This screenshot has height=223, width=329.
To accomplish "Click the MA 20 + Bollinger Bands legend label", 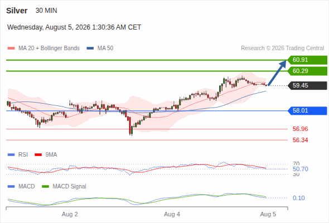I will [x=49, y=49].
